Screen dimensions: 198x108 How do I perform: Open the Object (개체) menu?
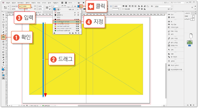click(x=33, y=3)
